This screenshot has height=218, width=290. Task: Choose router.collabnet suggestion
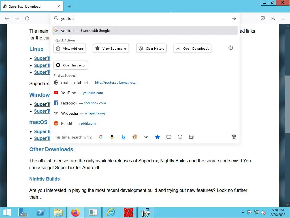(145, 83)
